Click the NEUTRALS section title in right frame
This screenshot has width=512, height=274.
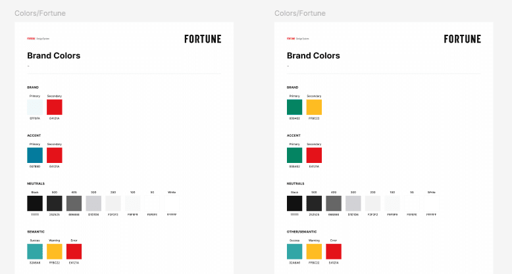295,183
